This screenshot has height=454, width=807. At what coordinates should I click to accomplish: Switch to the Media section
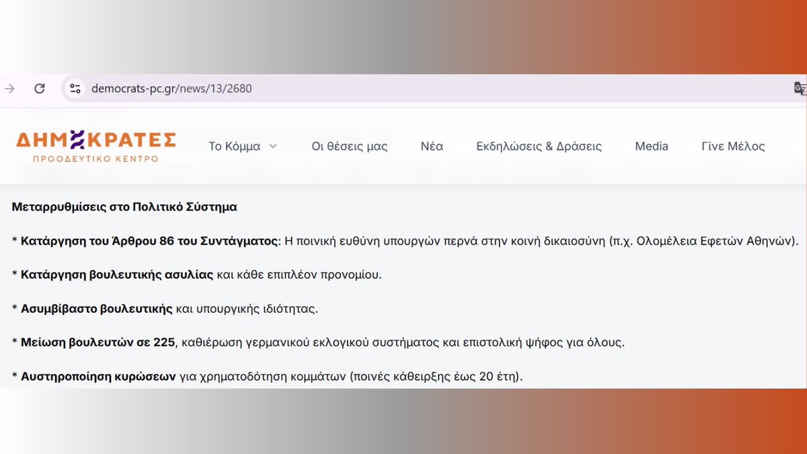point(651,145)
